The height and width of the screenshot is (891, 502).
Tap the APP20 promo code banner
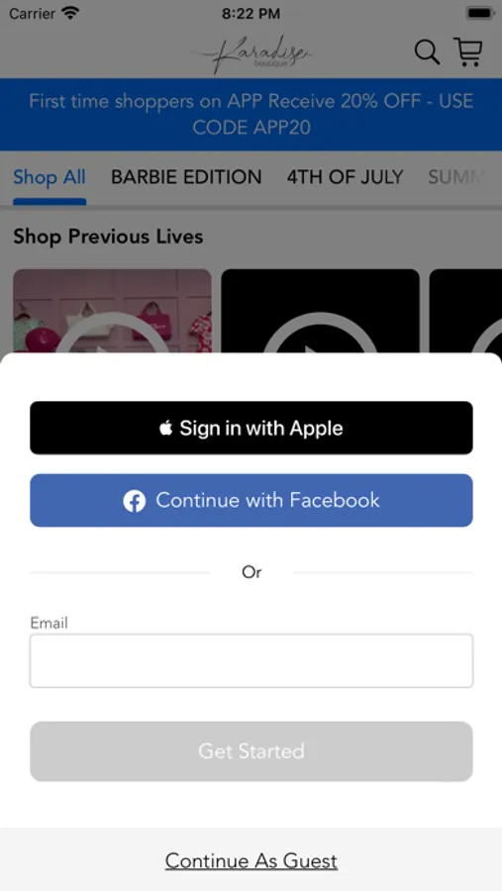pyautogui.click(x=251, y=114)
